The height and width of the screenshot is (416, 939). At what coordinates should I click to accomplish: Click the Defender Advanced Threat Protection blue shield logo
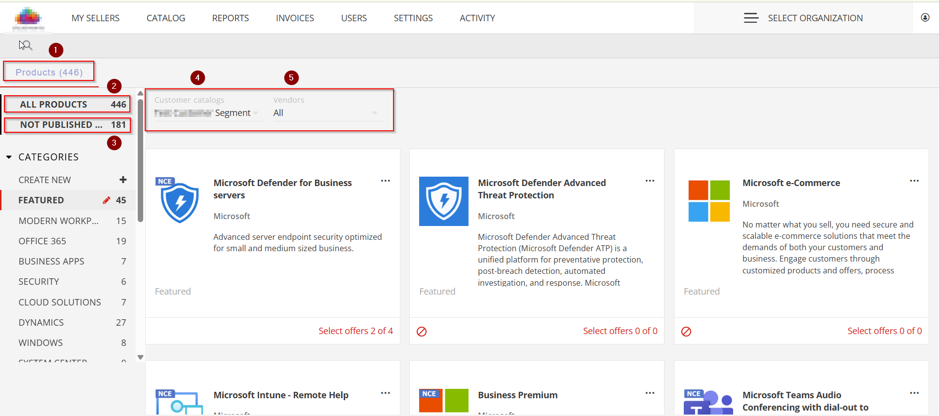click(444, 201)
